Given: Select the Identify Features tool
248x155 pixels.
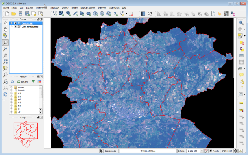Looking at the screenshot, I should click(241, 23).
